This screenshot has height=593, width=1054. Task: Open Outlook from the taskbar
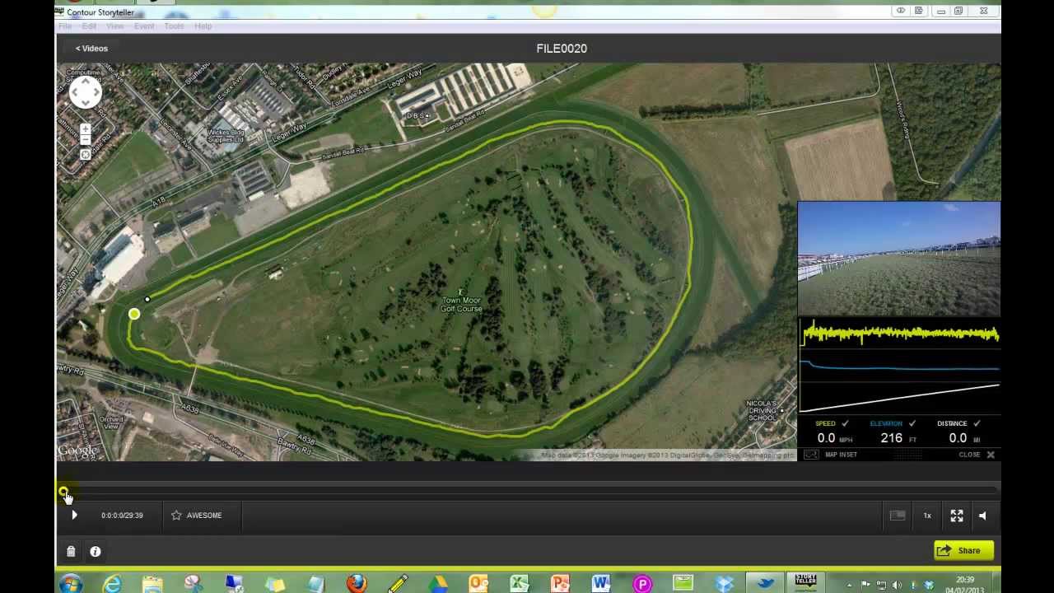click(478, 583)
